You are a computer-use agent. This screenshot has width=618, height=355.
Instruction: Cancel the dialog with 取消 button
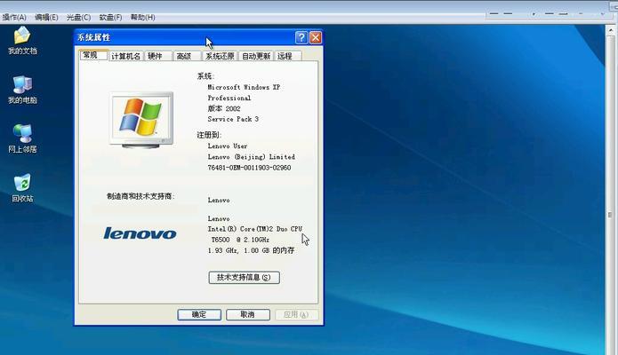point(248,314)
